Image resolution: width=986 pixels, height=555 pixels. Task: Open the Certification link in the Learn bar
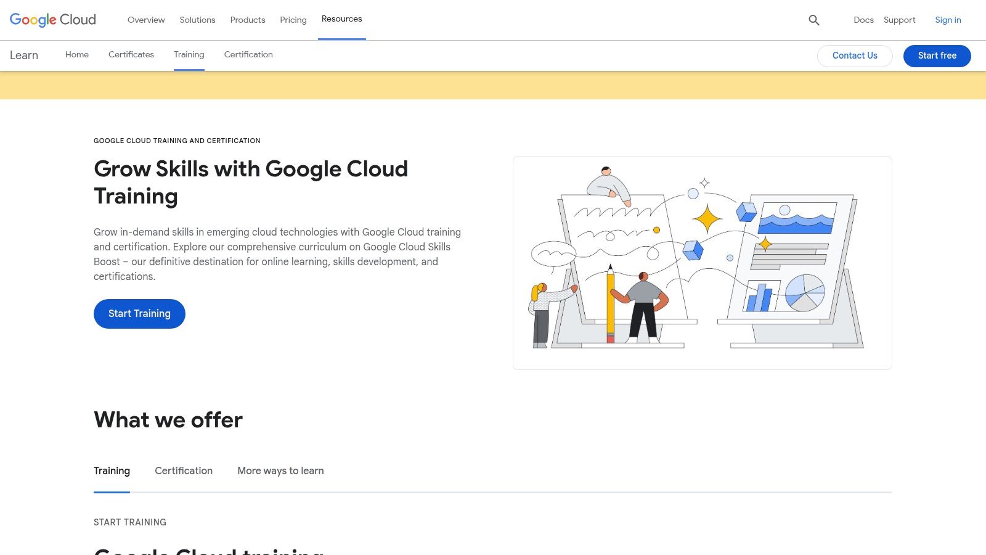(x=248, y=54)
